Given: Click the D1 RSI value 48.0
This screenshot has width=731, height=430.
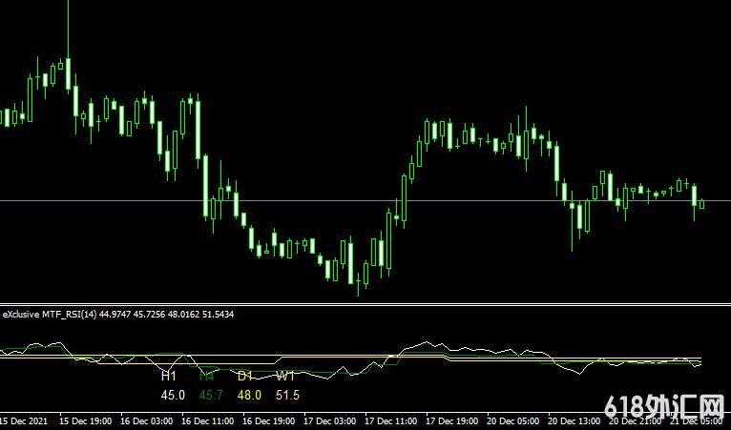Looking at the screenshot, I should 249,396.
